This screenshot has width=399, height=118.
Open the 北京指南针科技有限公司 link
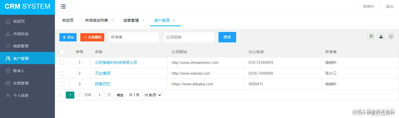116,63
